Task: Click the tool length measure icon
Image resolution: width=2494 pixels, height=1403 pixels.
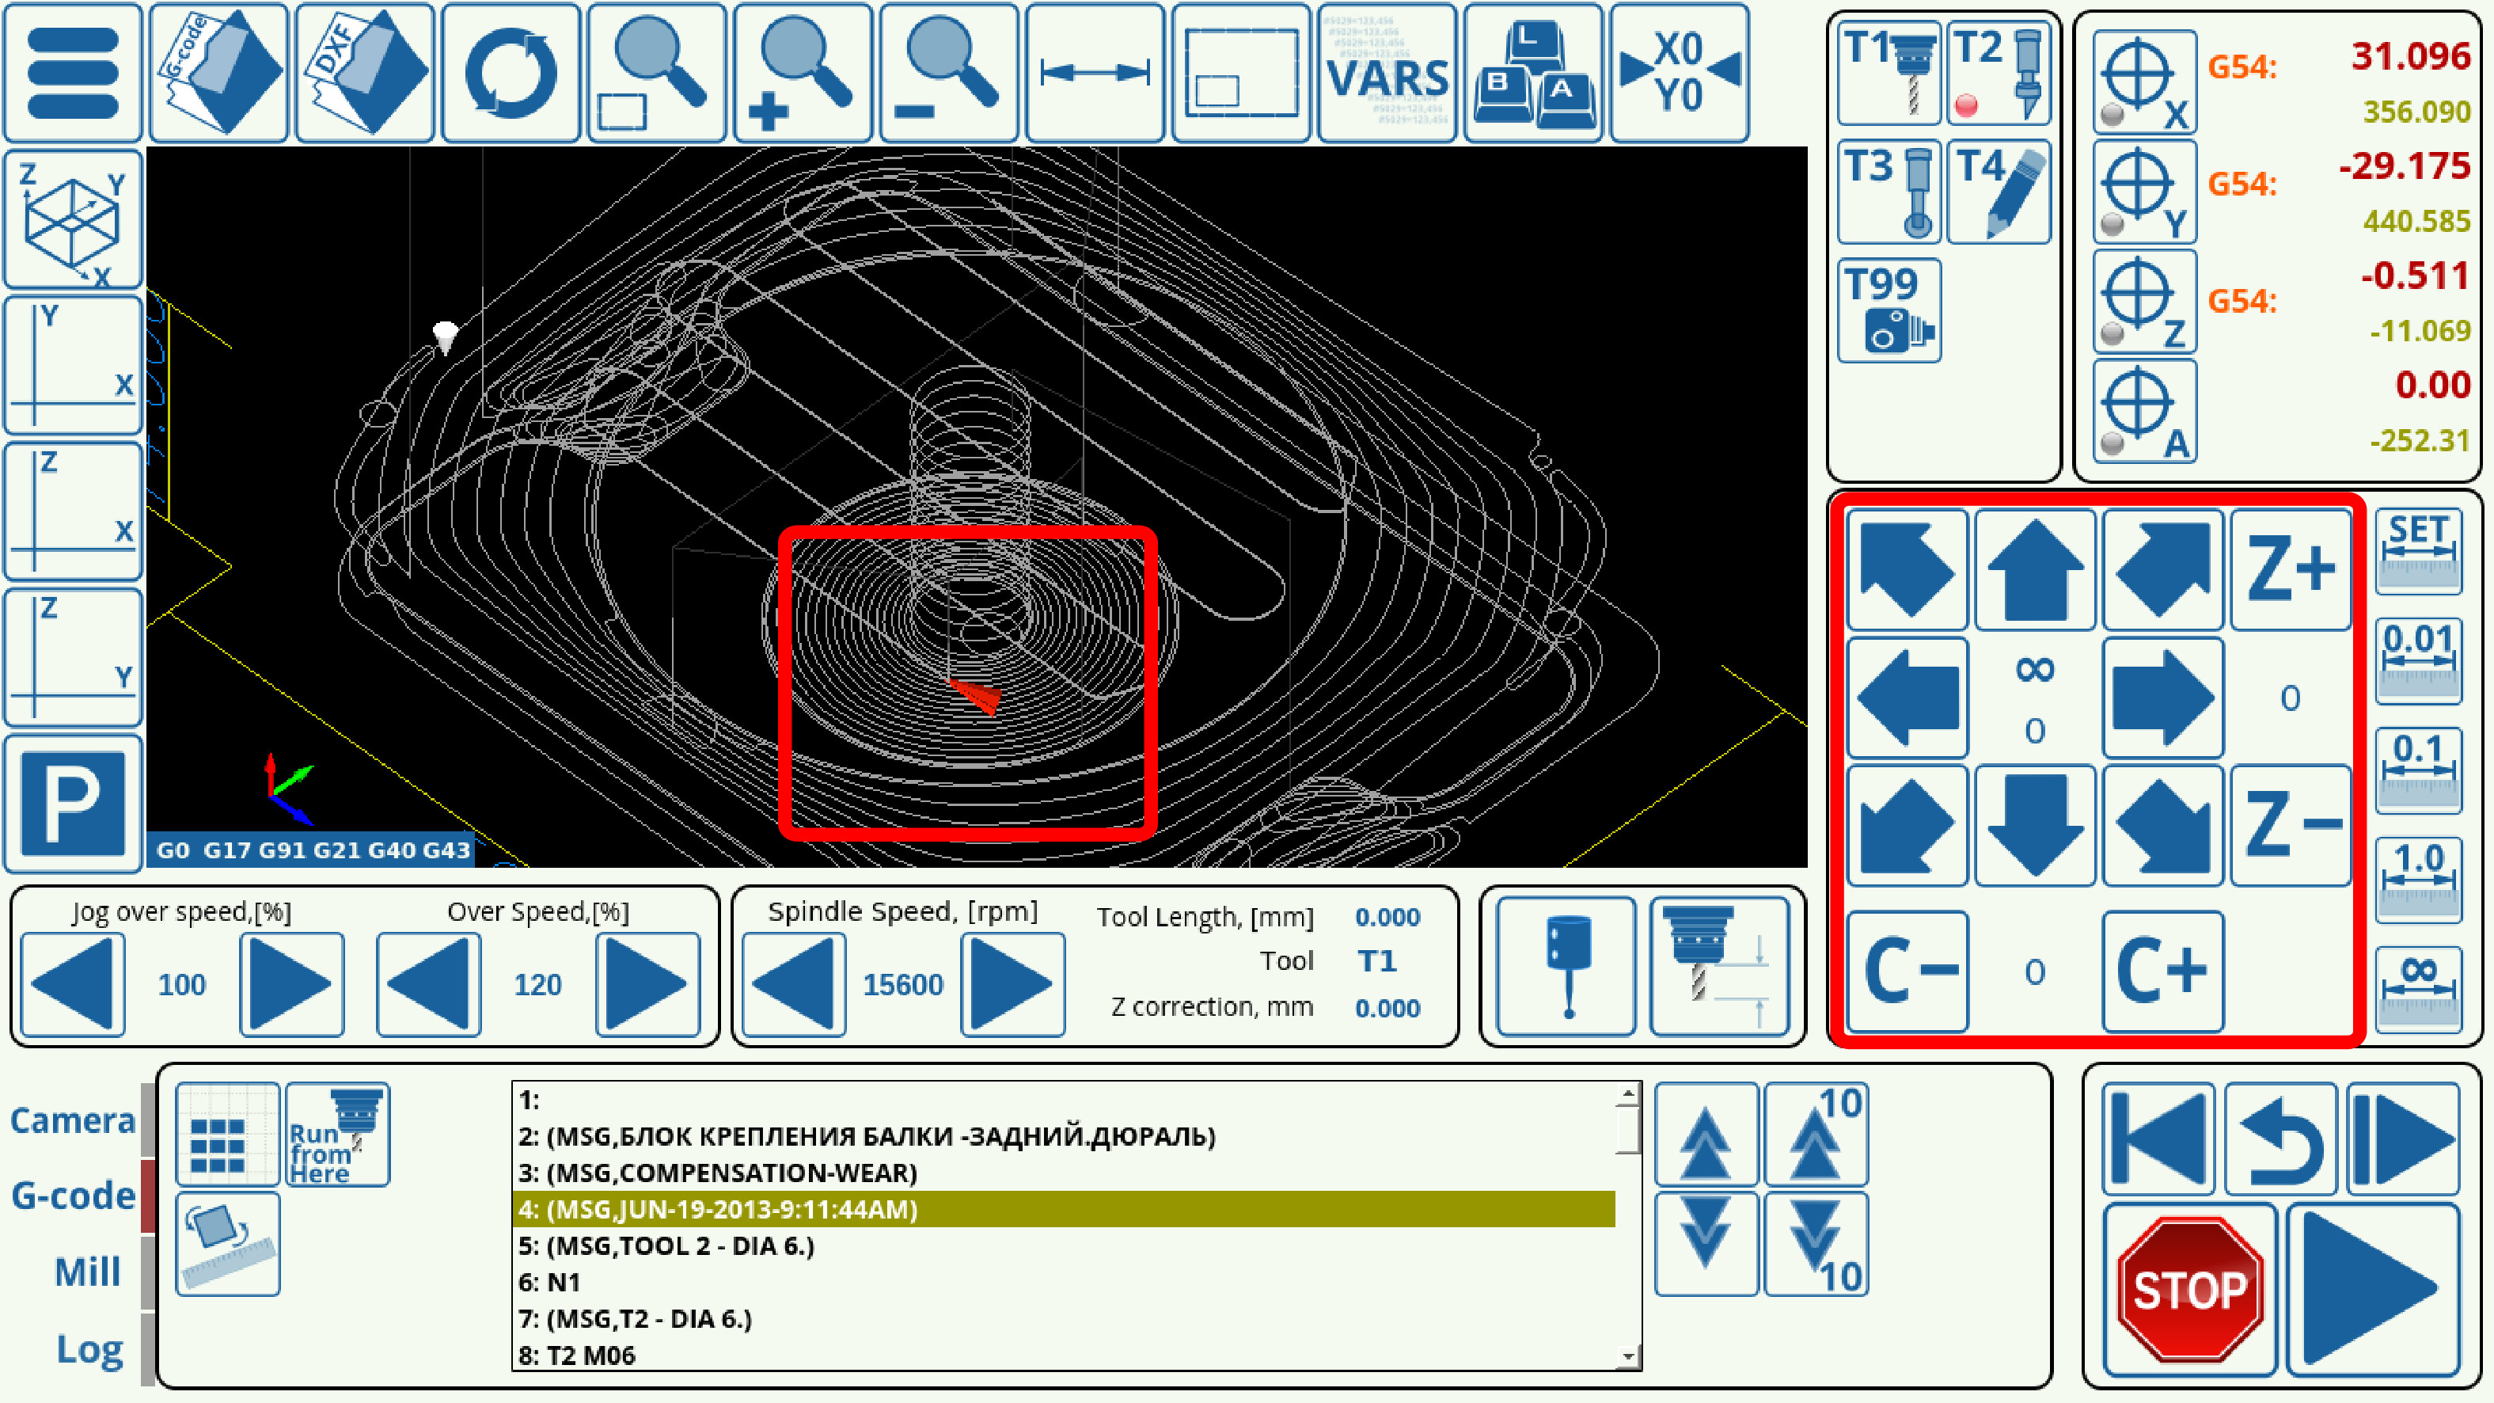Action: tap(1718, 965)
